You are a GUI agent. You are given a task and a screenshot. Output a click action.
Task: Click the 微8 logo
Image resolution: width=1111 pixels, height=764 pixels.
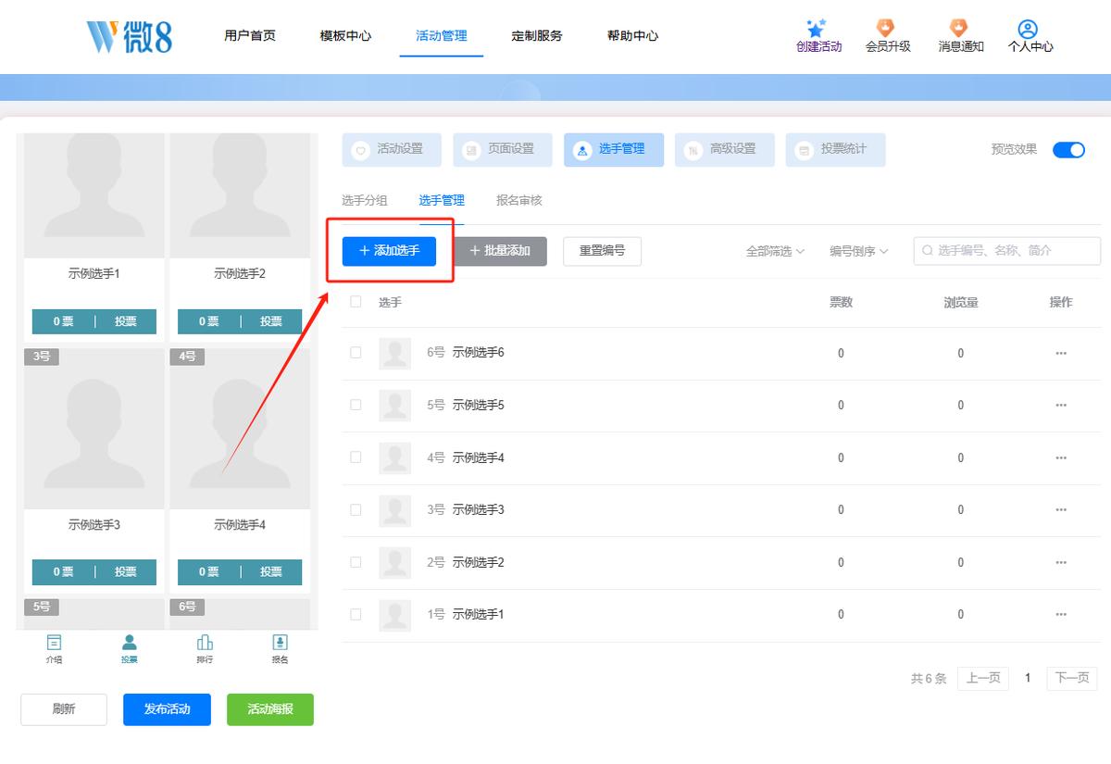(x=130, y=36)
